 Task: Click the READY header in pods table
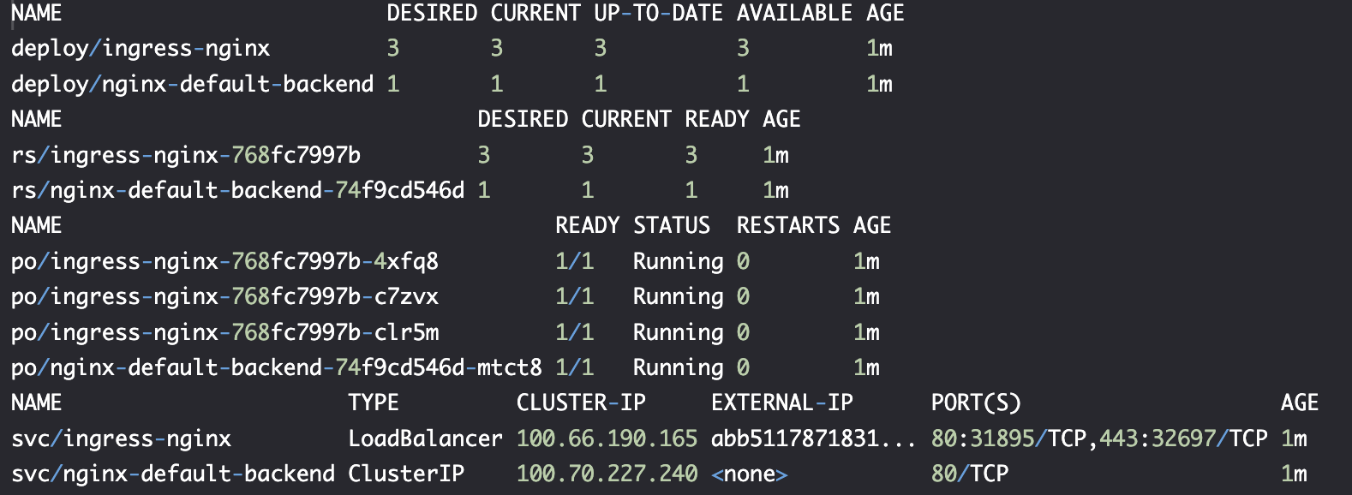(588, 225)
